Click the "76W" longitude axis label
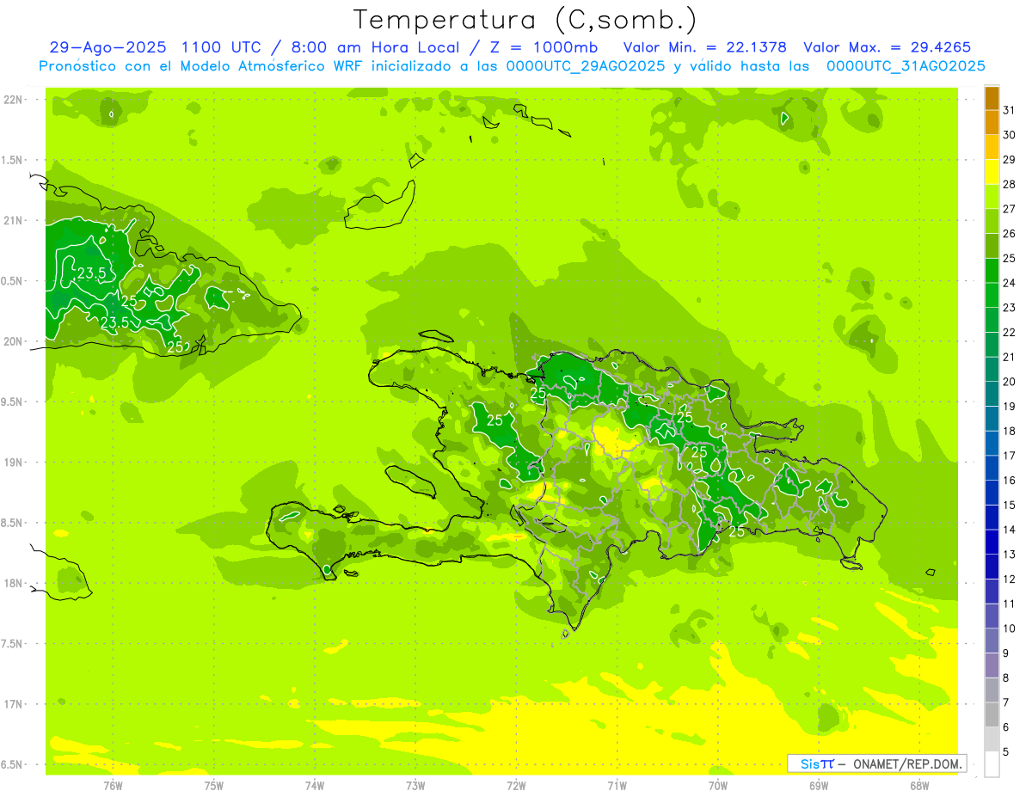The image size is (1032, 797). point(113,786)
